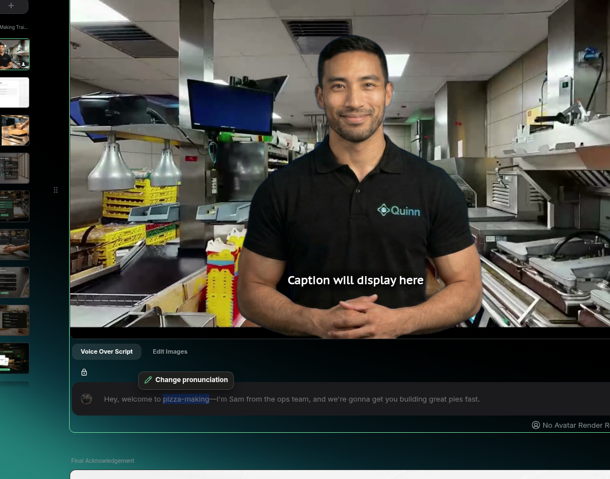Click the pencil icon in Change pronunciation
Viewport: 610px width, 479px height.
148,380
